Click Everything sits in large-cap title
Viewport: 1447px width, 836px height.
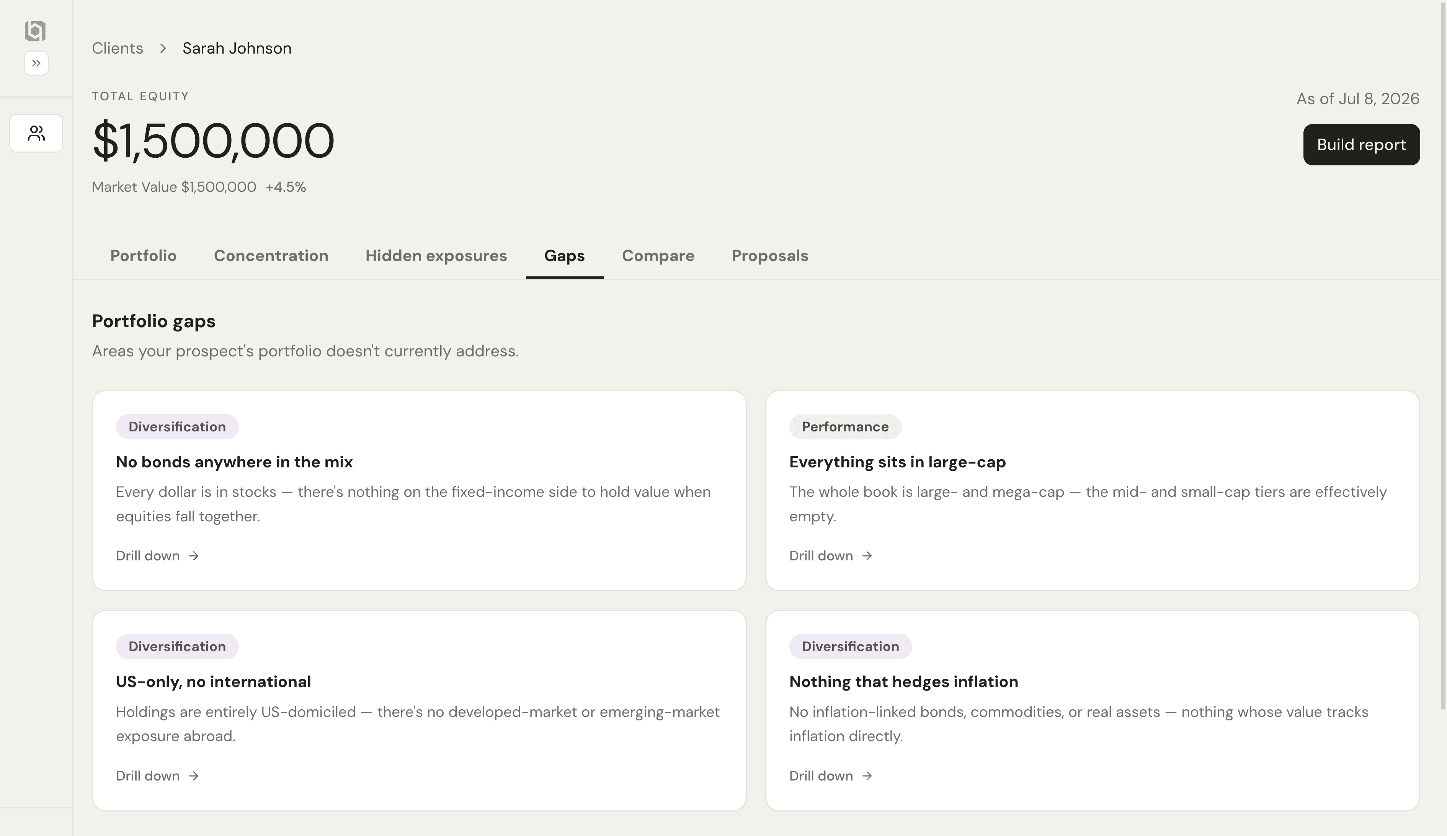coord(897,462)
